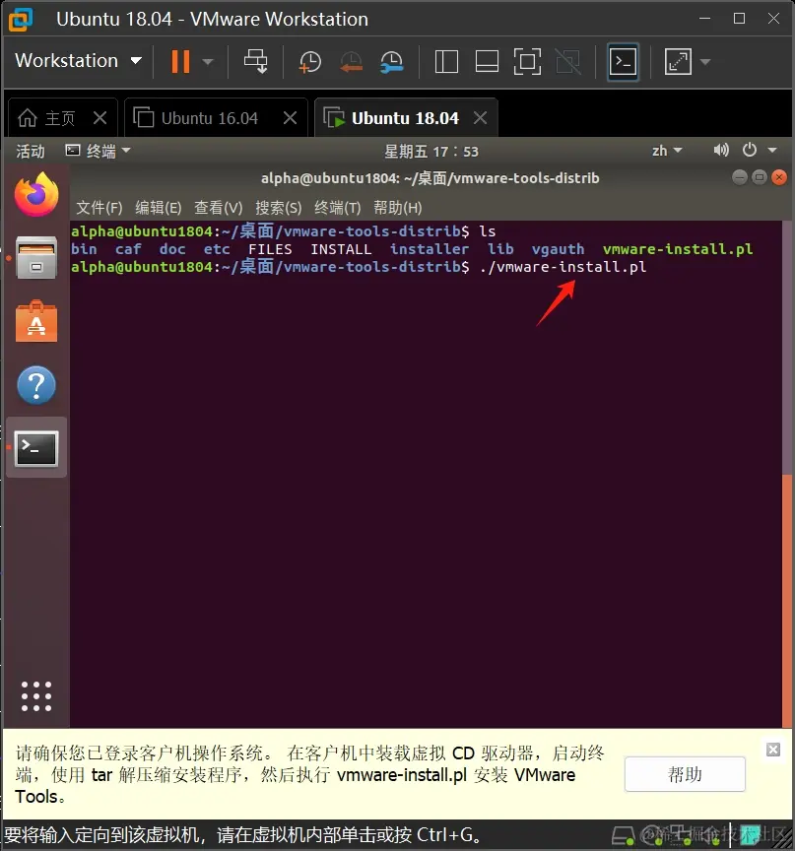
Task: Click the 帮助 button in hint bar
Action: 685,774
